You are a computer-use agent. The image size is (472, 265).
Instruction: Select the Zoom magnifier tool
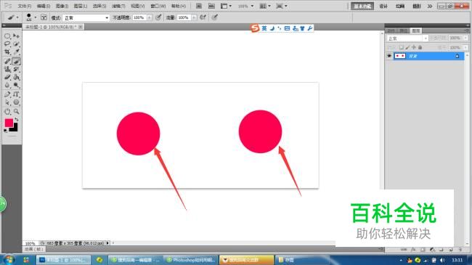click(16, 111)
